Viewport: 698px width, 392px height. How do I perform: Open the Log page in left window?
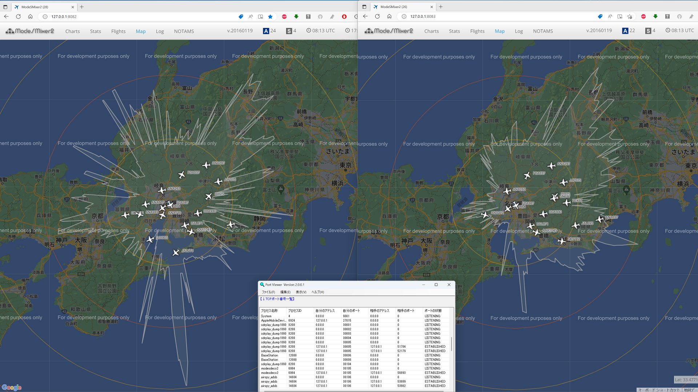(160, 31)
